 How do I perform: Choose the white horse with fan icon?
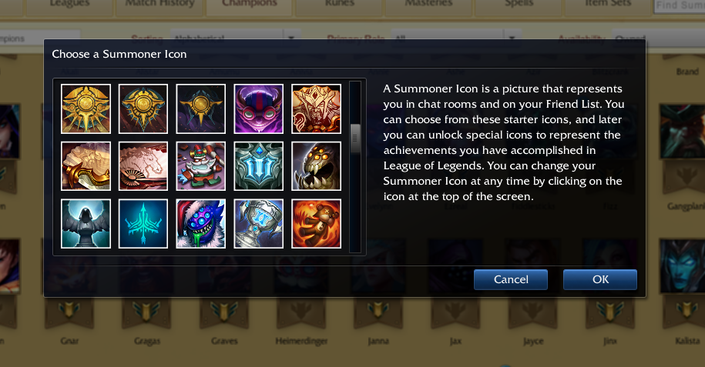(143, 166)
